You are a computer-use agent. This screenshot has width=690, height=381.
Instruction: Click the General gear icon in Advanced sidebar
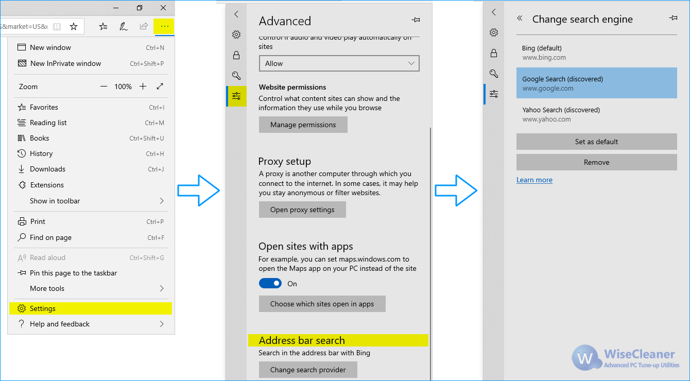pyautogui.click(x=236, y=34)
